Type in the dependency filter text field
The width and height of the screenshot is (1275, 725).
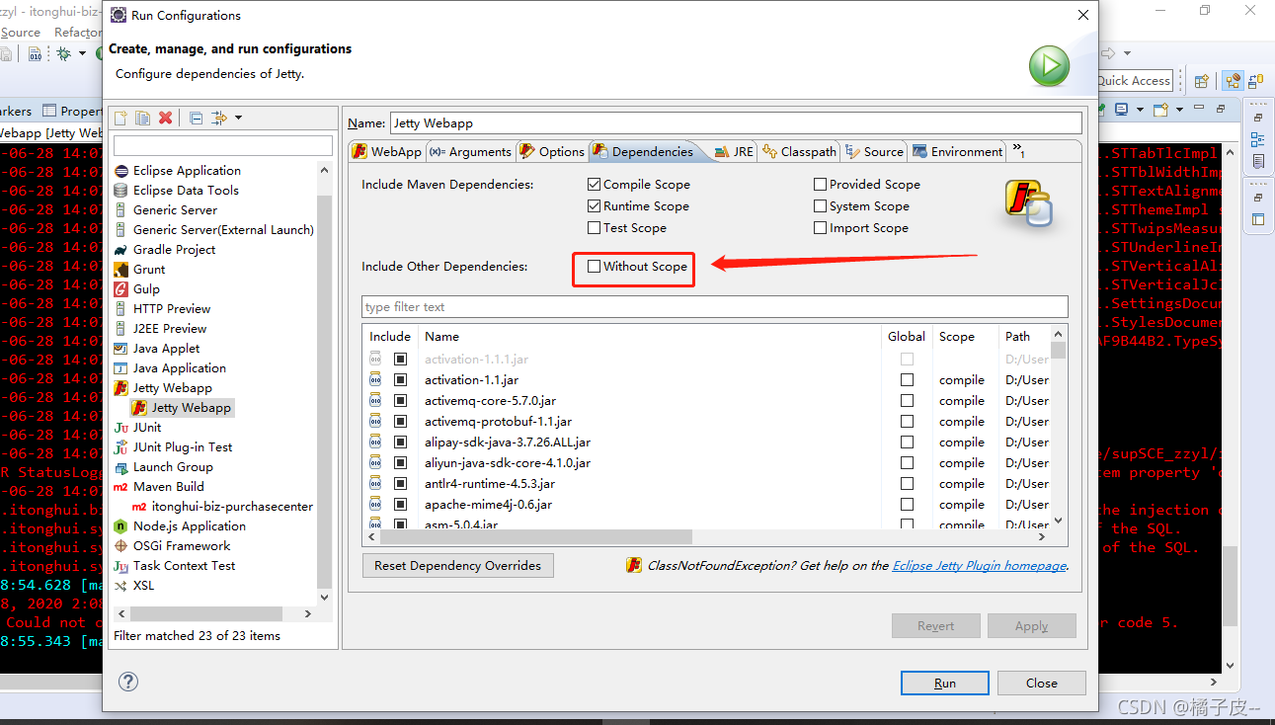[x=713, y=306]
